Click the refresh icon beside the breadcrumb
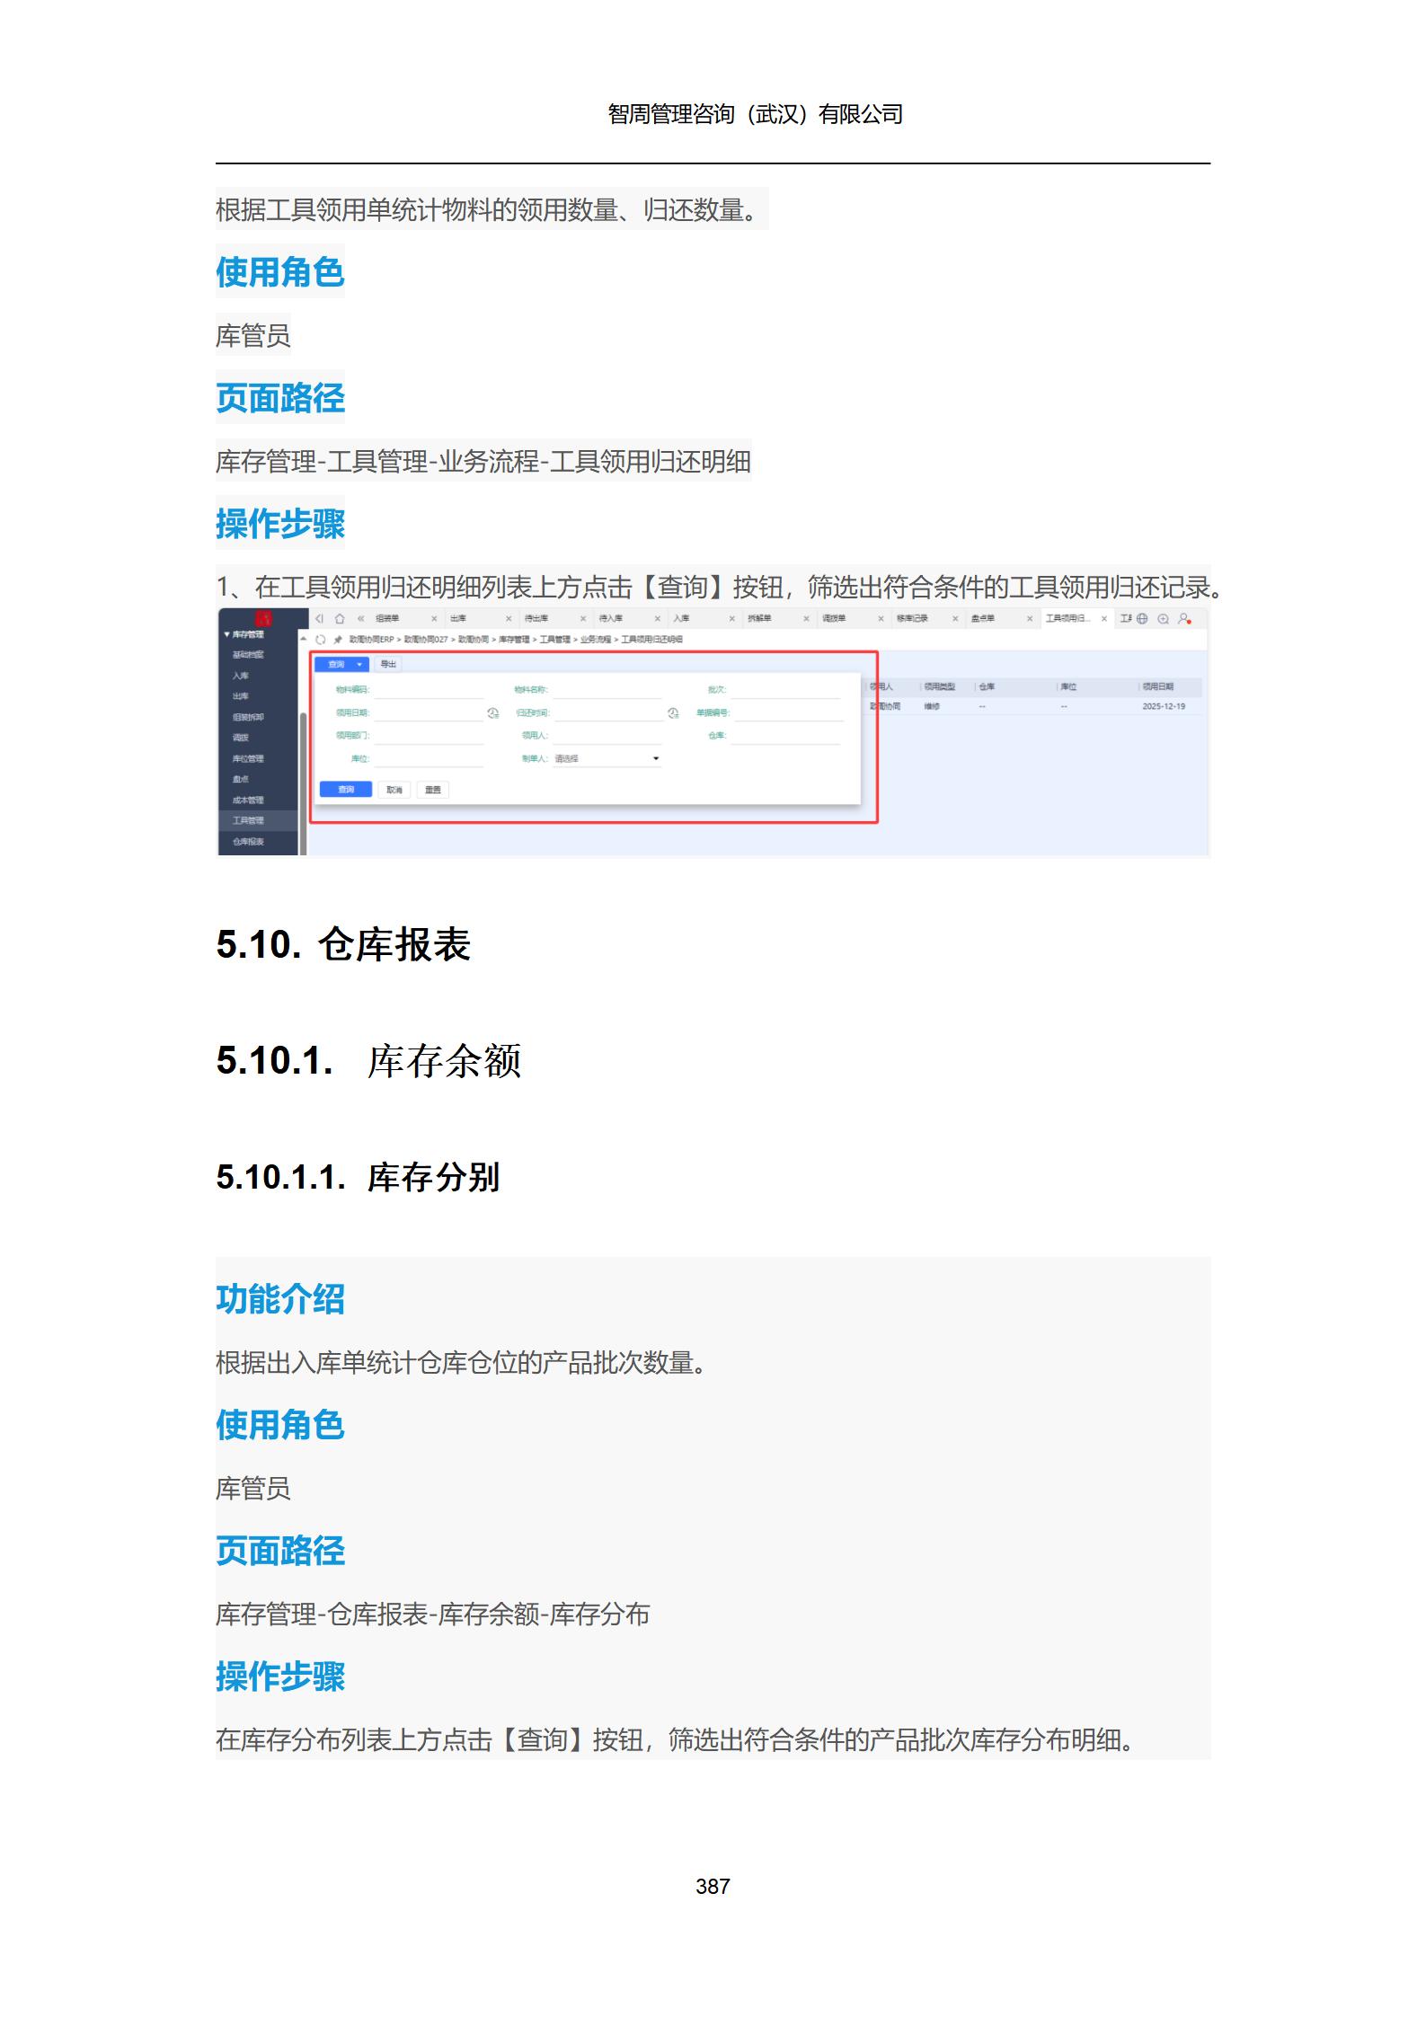Image resolution: width=1426 pixels, height=2017 pixels. click(321, 640)
